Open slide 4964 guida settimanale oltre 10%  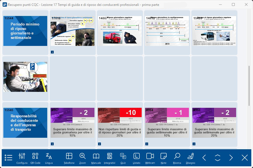tap(167, 123)
